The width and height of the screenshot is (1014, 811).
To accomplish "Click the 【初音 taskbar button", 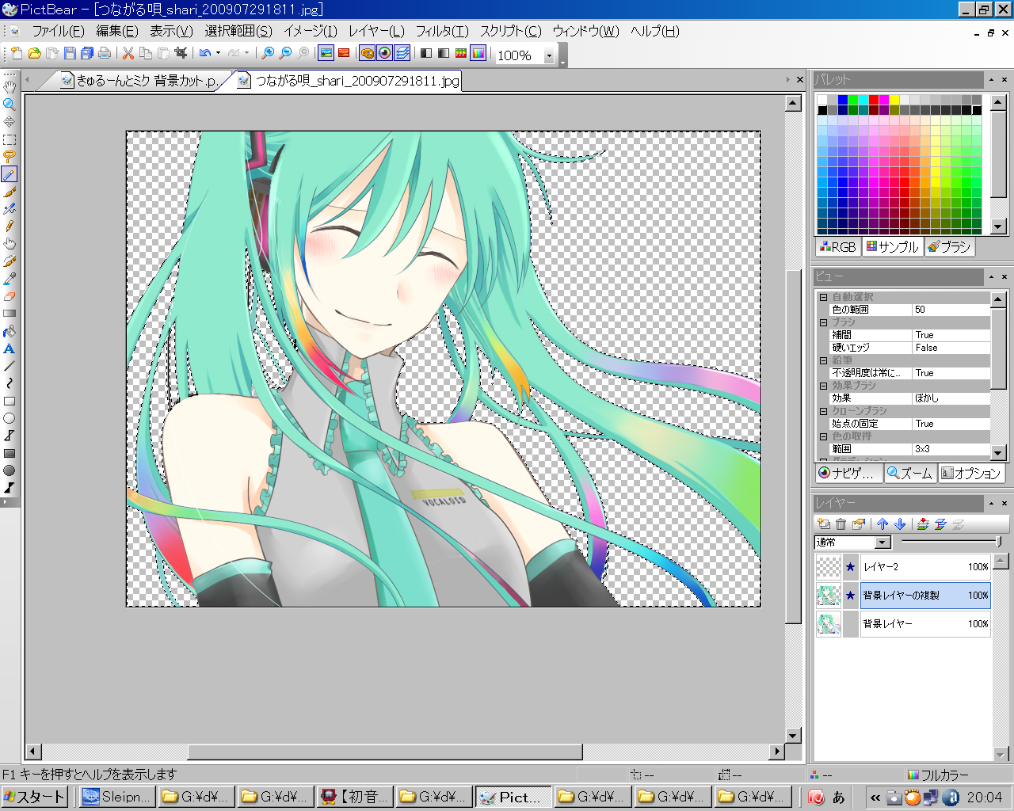I will coord(355,797).
